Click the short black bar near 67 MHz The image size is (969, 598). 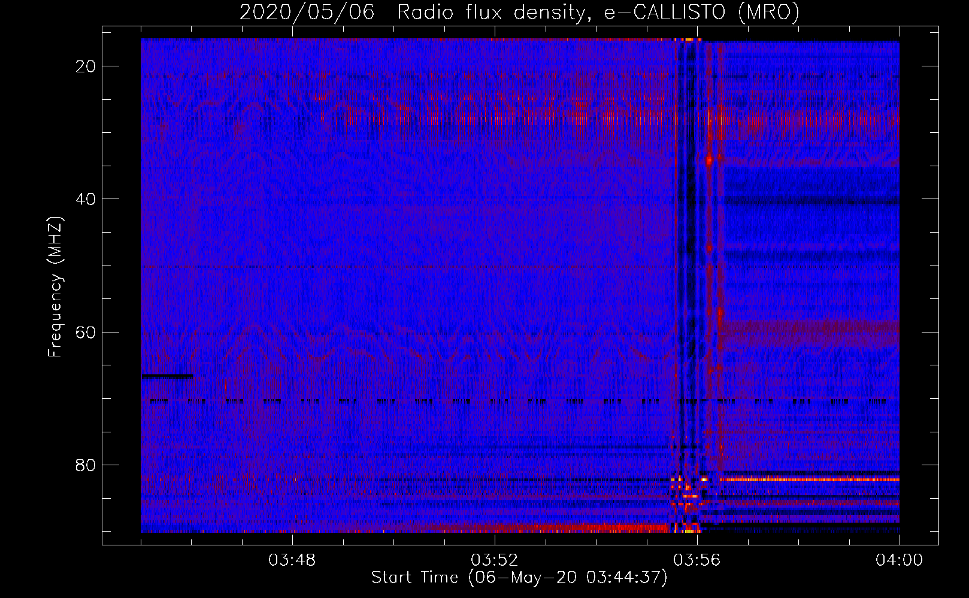(167, 376)
